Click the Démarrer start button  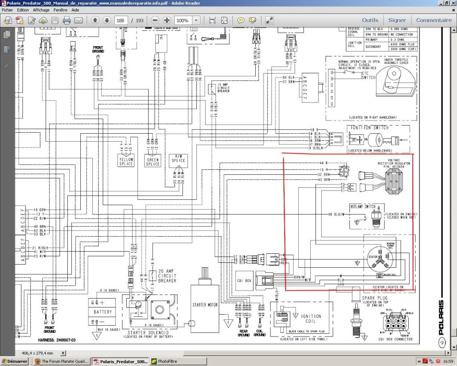(x=15, y=362)
